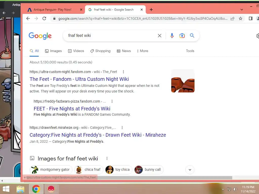The height and width of the screenshot is (194, 259).
Task: Click the orange feet thumbnail image
Action: pos(183,81)
